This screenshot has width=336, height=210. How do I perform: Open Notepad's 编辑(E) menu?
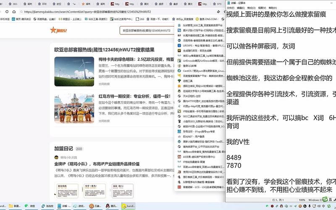click(241, 8)
